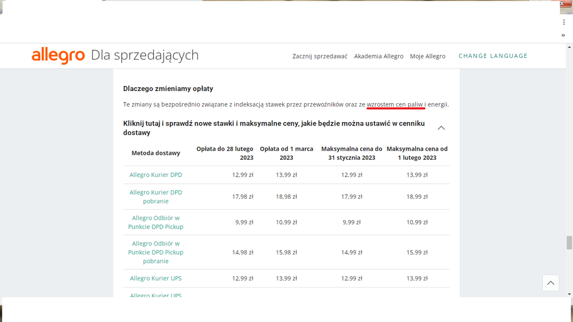
Task: Follow the Allegro Kurier DPD pobranie link
Action: tap(155, 197)
